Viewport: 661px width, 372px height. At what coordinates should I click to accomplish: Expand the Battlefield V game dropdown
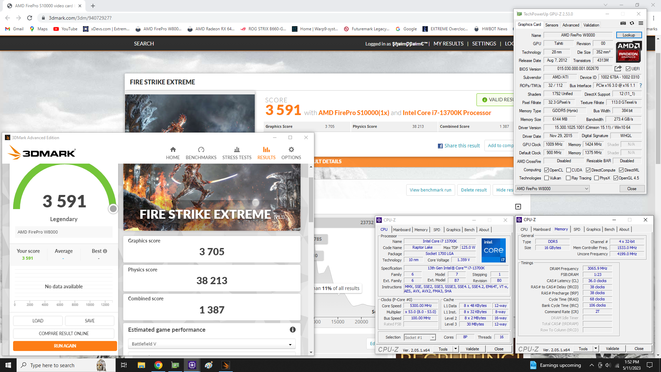212,344
